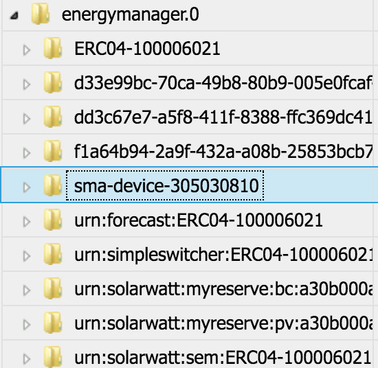Screen dimensions: 378x368
Task: Click the sma-device-305030810 folder icon
Action: 53,185
